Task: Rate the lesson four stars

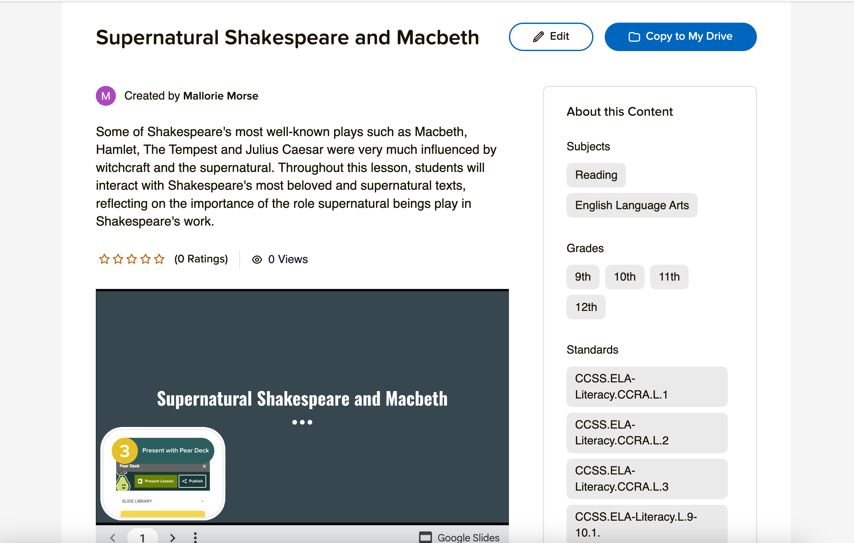Action: point(145,259)
